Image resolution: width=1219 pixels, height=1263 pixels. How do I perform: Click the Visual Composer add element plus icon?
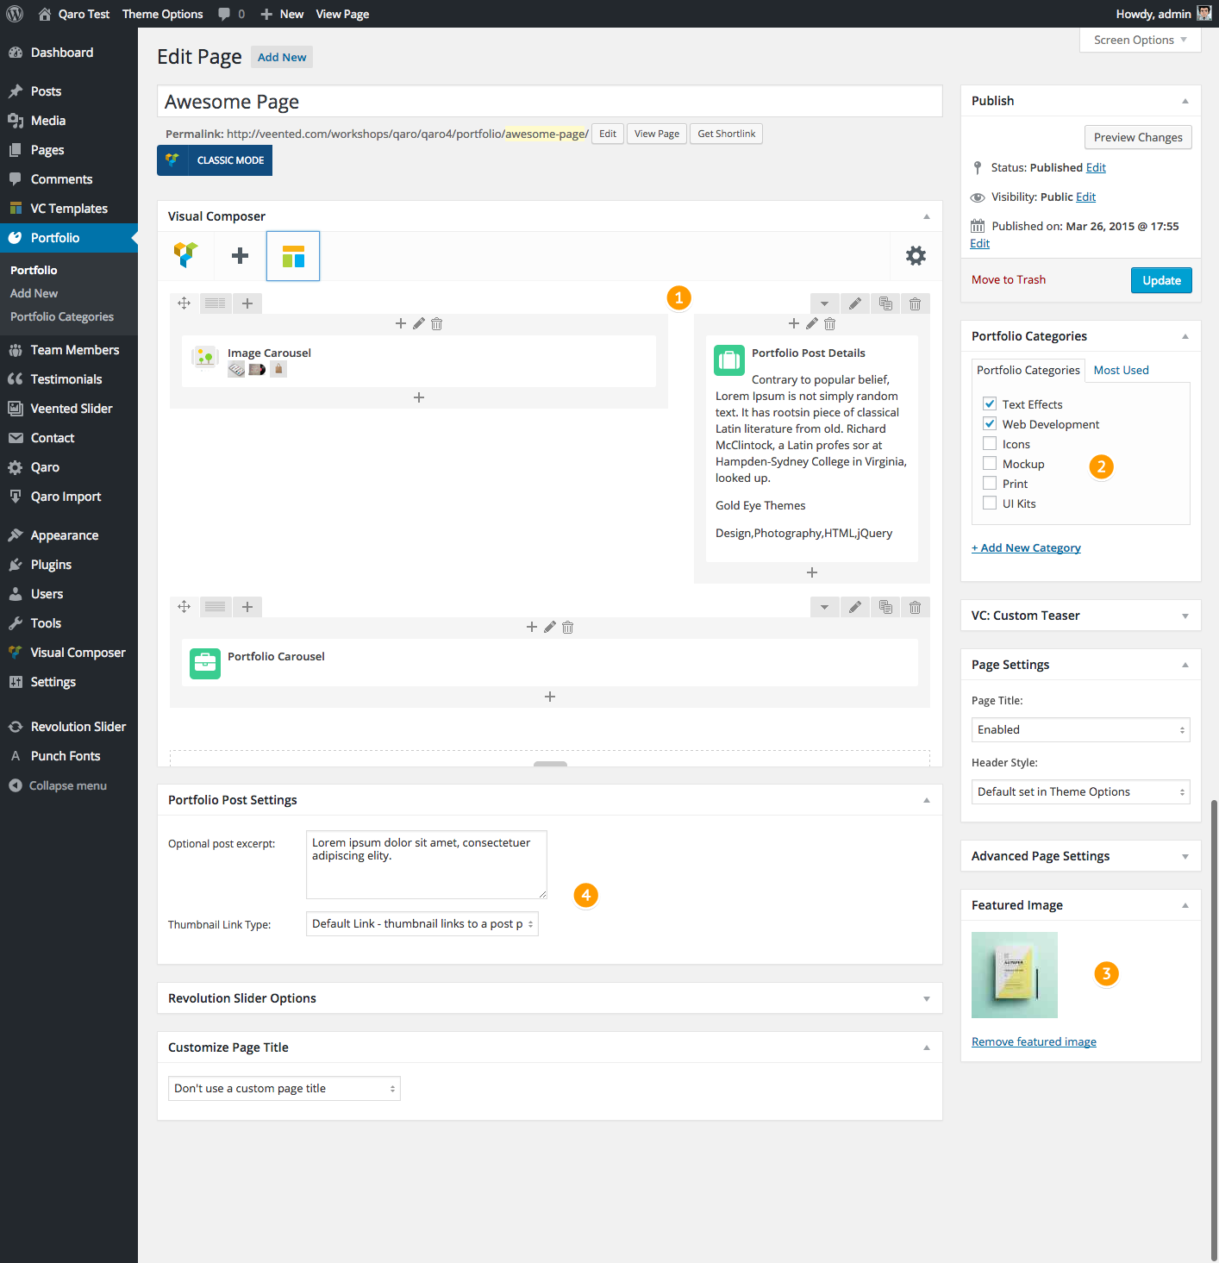[x=241, y=255]
